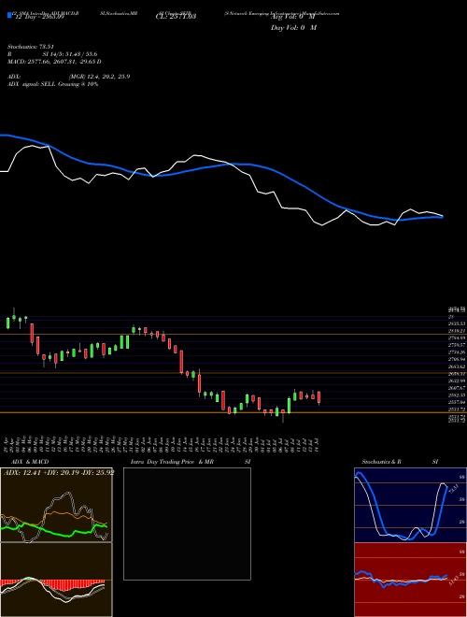Select the 'ADX: 12.41 +DY: 20.19 -DY: 25.92' header
Screen dimensions: 467x617
[x=59, y=472]
